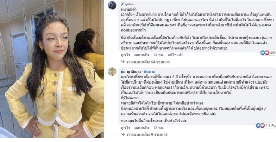
Task: Open the woman in yellow photo
Action: [52, 69]
